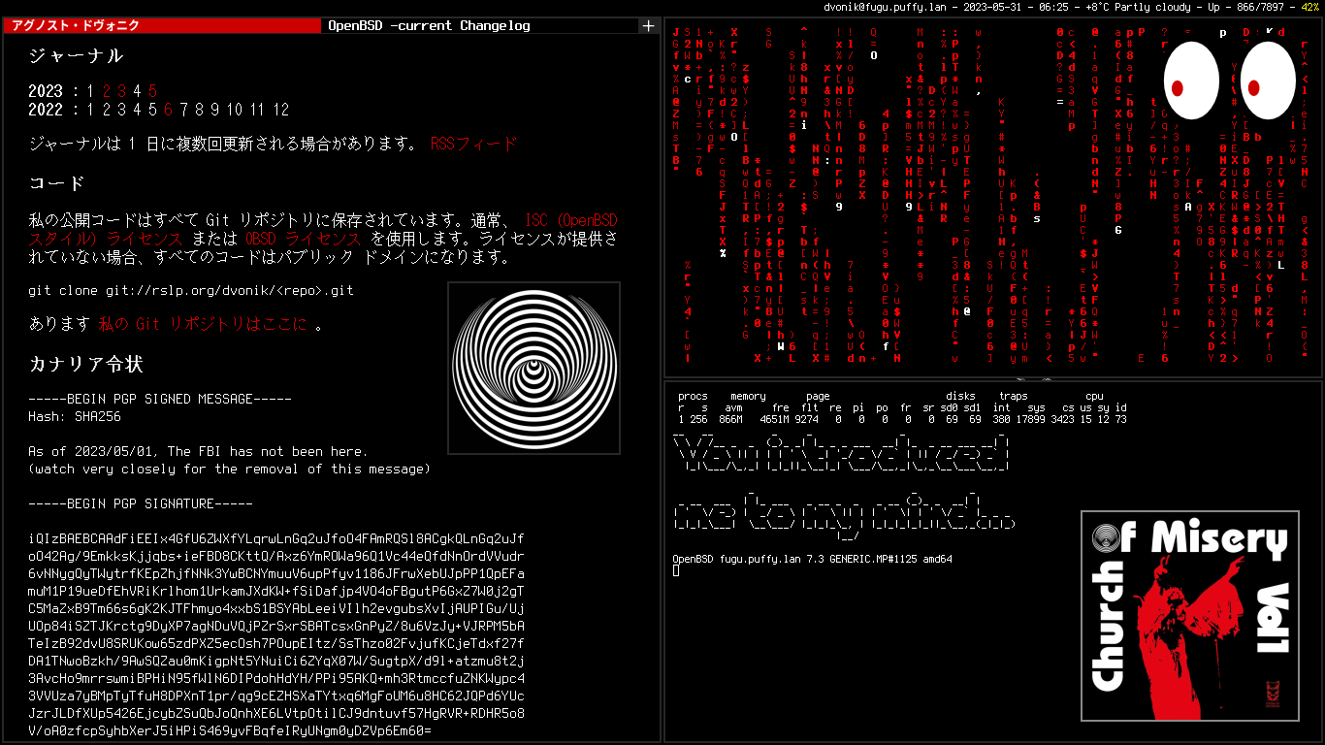Click the right xeyes eyeball
This screenshot has height=745, width=1325.
pyautogui.click(x=1267, y=81)
